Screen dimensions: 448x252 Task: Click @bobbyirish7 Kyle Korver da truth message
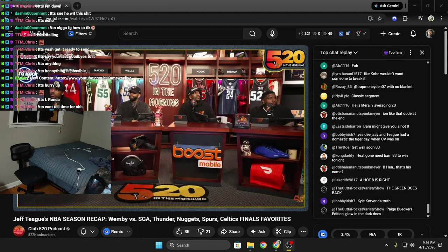(371, 201)
